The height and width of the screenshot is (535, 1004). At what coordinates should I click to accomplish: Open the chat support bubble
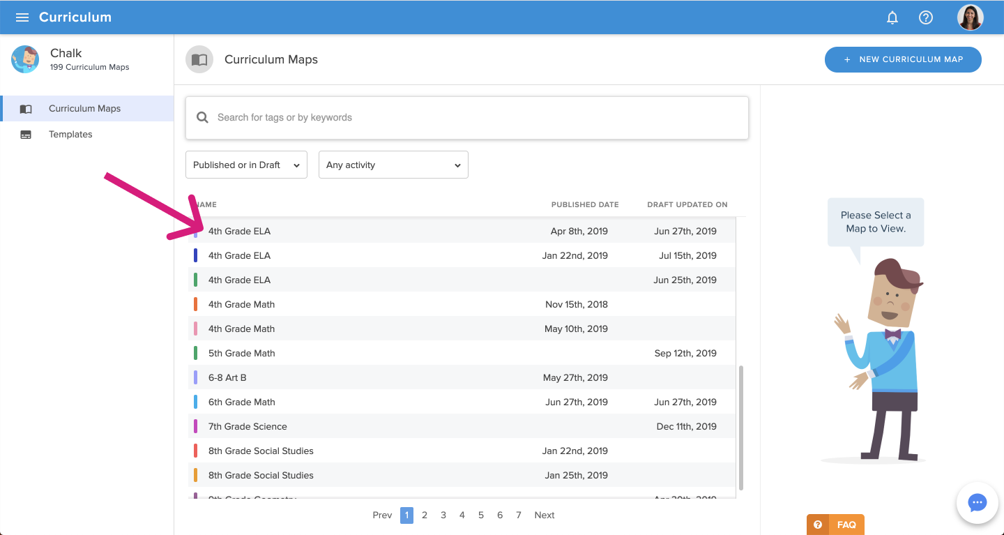977,502
